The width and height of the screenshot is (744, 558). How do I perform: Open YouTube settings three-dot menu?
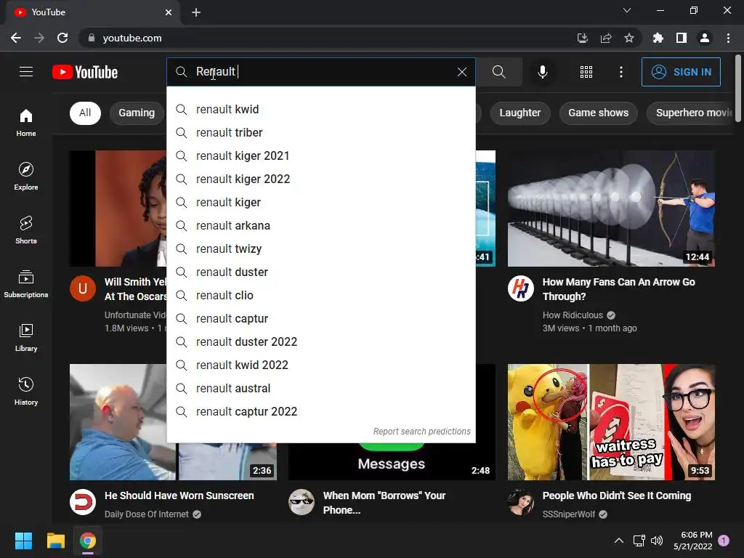click(620, 72)
